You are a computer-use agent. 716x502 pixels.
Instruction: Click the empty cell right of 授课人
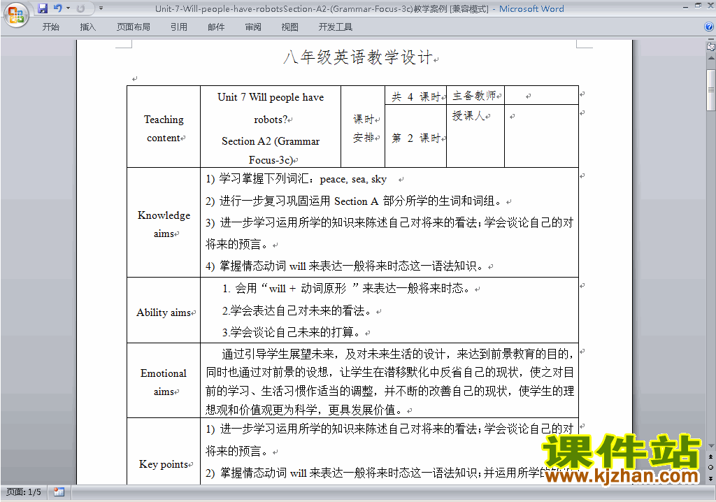542,136
